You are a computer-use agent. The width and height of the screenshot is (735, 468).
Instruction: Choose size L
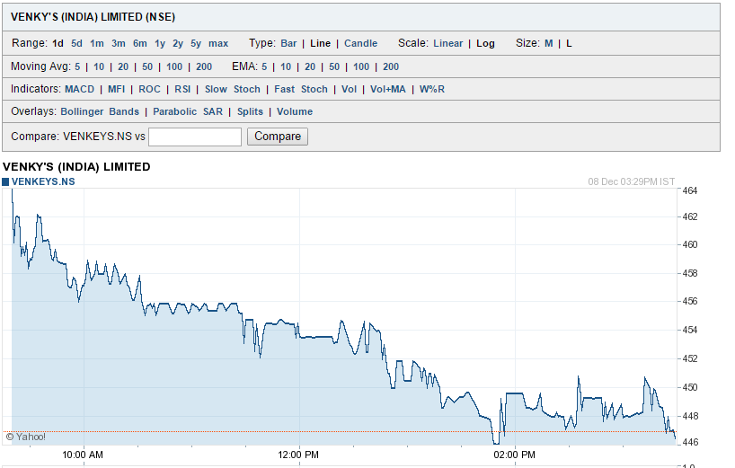pyautogui.click(x=569, y=44)
